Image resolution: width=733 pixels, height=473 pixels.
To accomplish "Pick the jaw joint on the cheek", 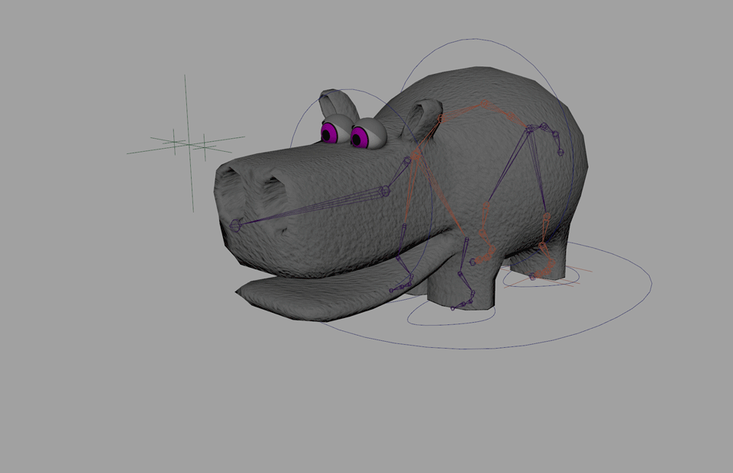I will [x=385, y=191].
